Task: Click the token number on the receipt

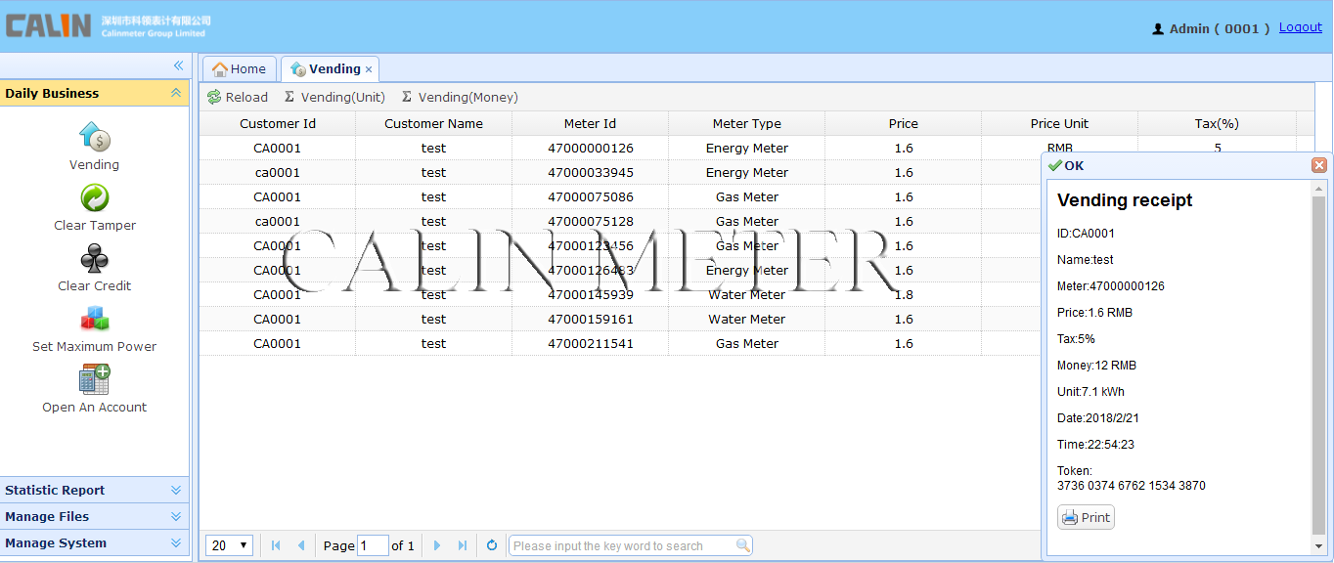Action: point(1132,485)
